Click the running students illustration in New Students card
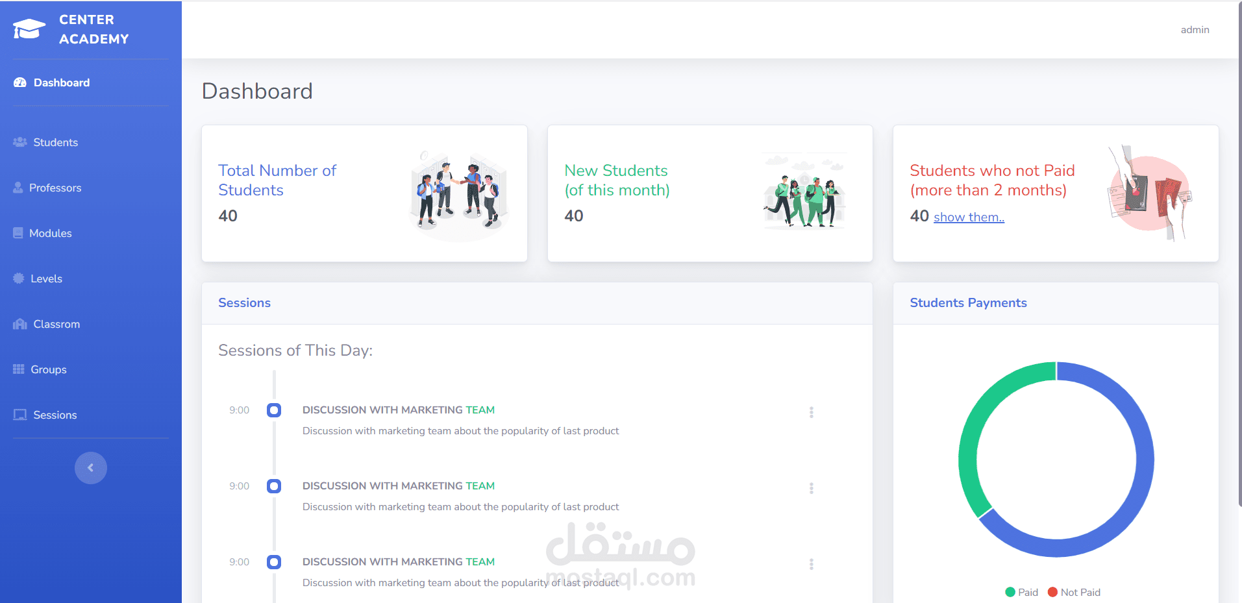This screenshot has width=1242, height=603. 804,192
